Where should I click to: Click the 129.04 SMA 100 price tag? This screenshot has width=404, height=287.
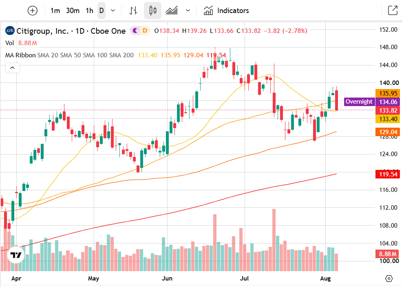(x=388, y=132)
